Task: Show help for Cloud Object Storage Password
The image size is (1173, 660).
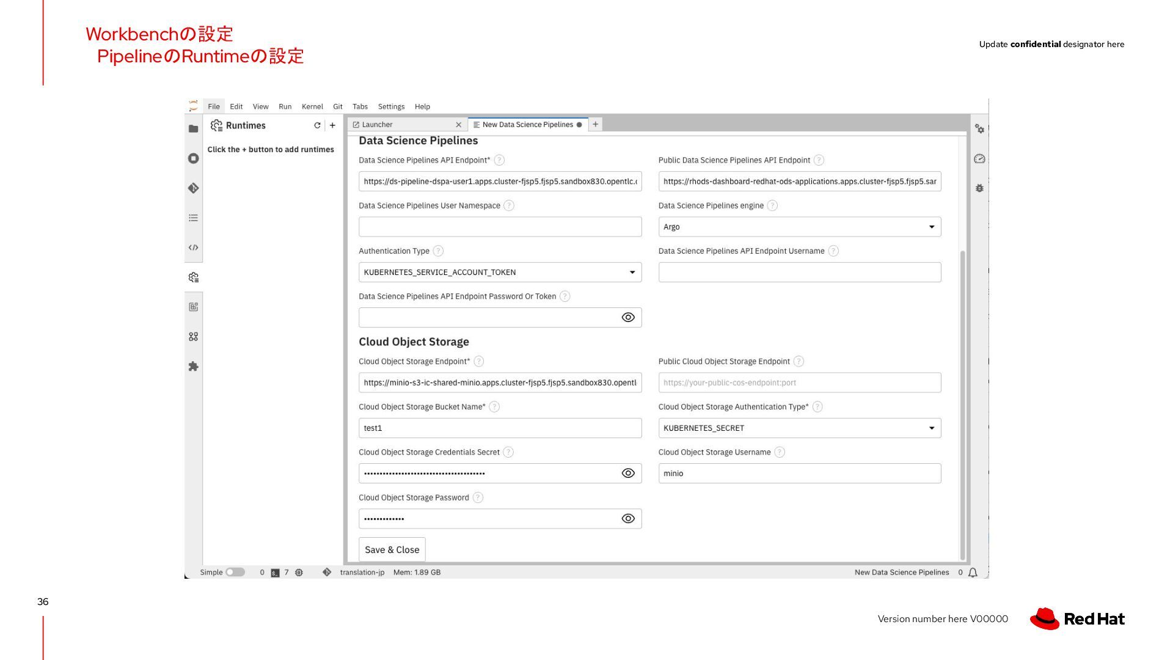Action: pos(478,498)
